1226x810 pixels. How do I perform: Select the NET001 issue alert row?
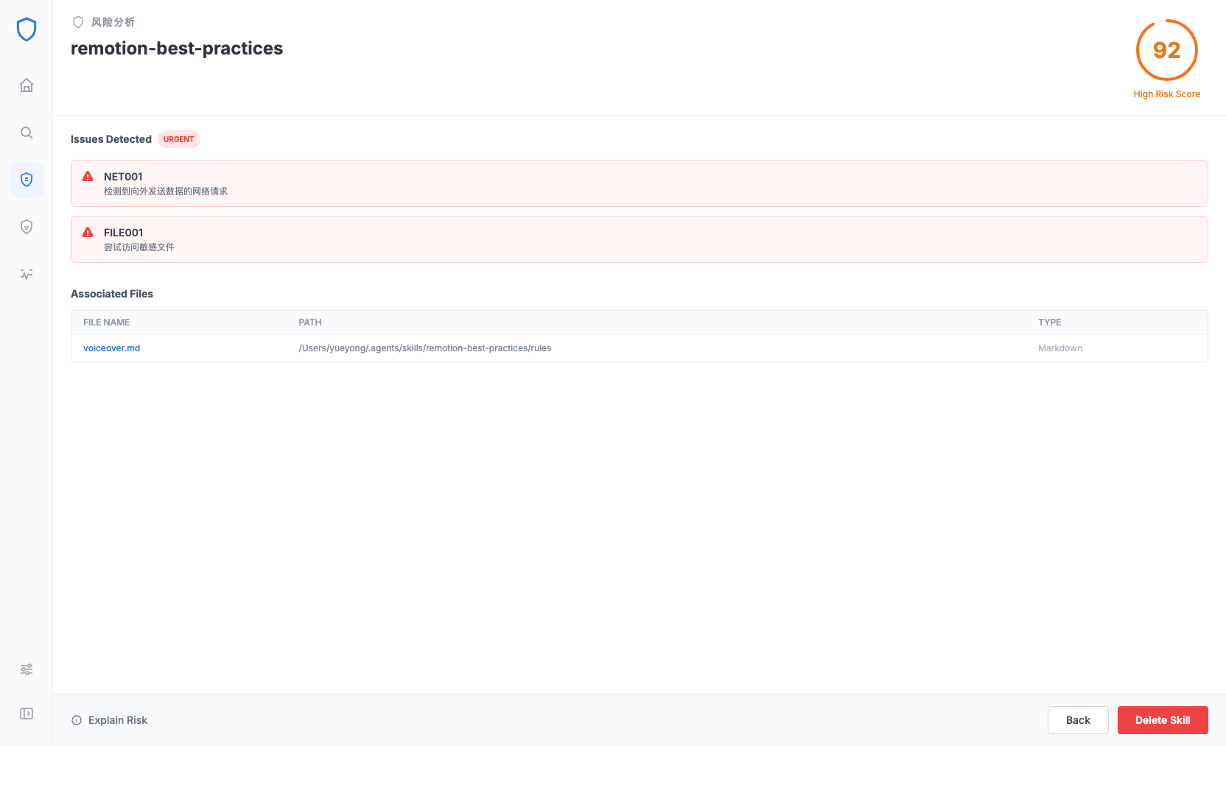point(639,183)
